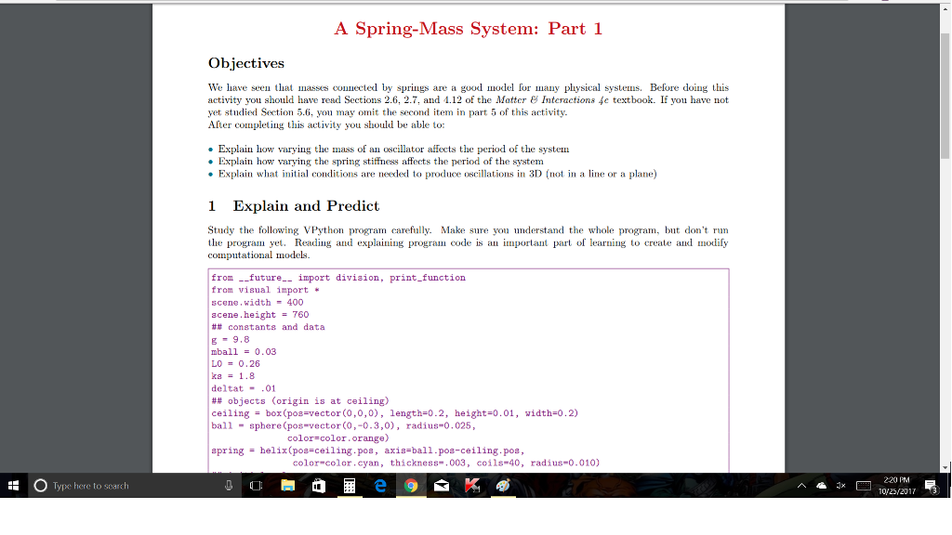This screenshot has width=952, height=535.
Task: Click the OneDrive cloud icon in system tray
Action: [821, 485]
